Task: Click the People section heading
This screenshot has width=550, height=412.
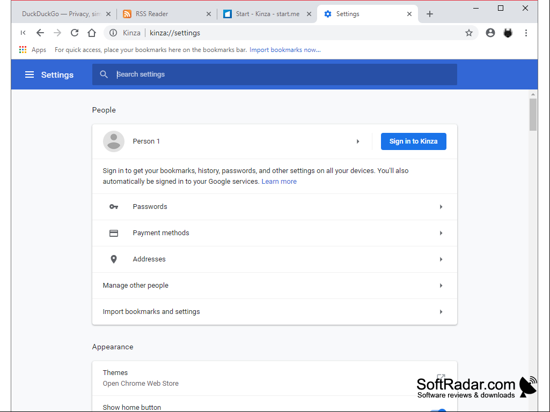Action: [104, 110]
